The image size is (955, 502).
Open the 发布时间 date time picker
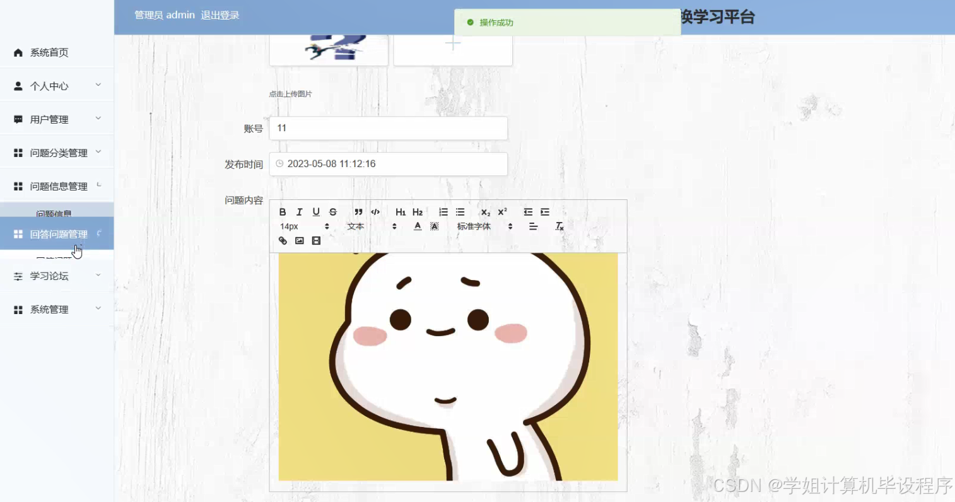point(388,164)
